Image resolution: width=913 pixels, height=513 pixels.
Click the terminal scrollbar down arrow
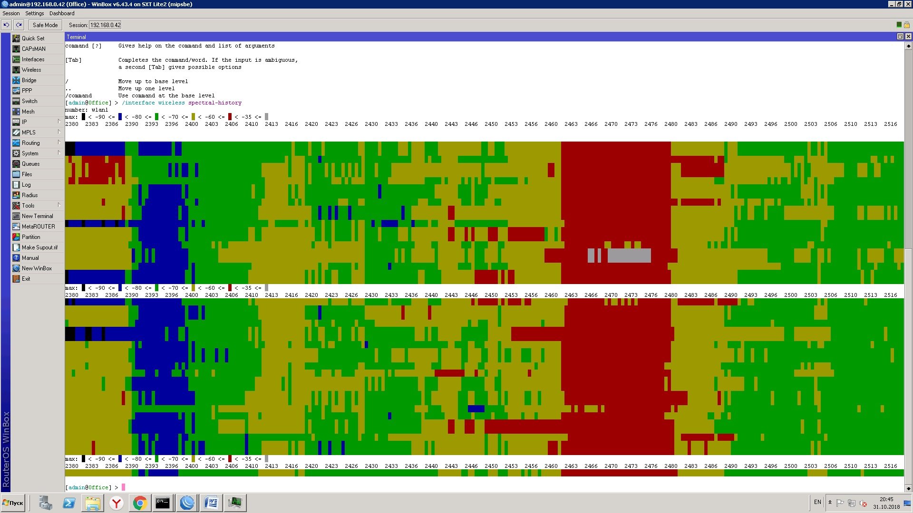point(908,488)
